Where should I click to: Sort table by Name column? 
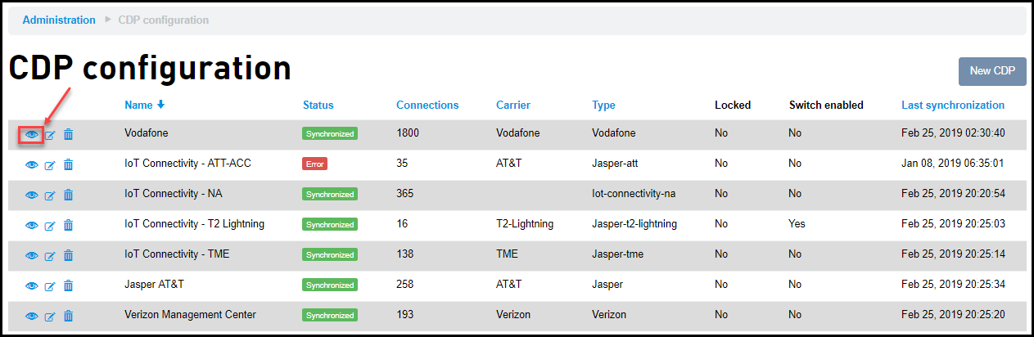(138, 105)
